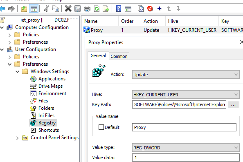
Task: Click the Value name field containing Proxy
Action: (184, 127)
